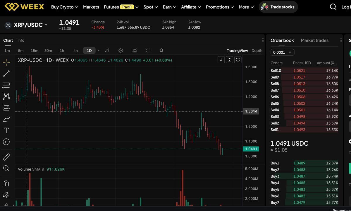
Task: Select the pattern drawing tool
Action: click(x=6, y=96)
